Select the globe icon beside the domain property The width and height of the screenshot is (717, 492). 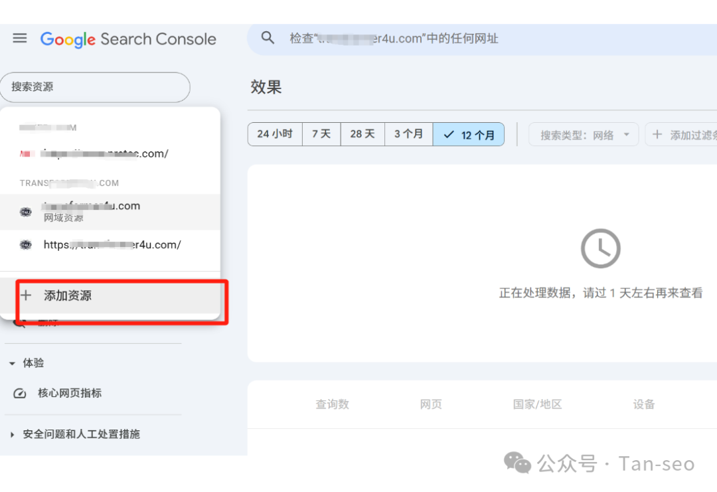point(25,210)
